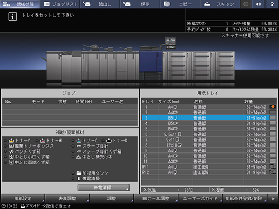This screenshot has width=279, height=209.
Task: Click the globe icon in top bar
Action: click(246, 4)
